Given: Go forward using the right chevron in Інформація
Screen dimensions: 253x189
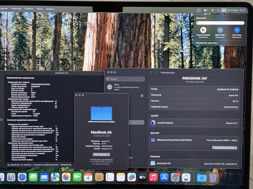Looking at the screenshot, I should tap(157, 72).
